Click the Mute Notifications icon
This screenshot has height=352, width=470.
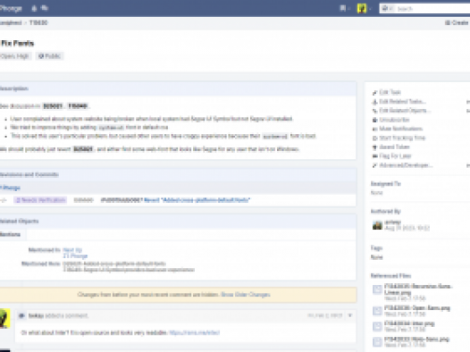(374, 130)
